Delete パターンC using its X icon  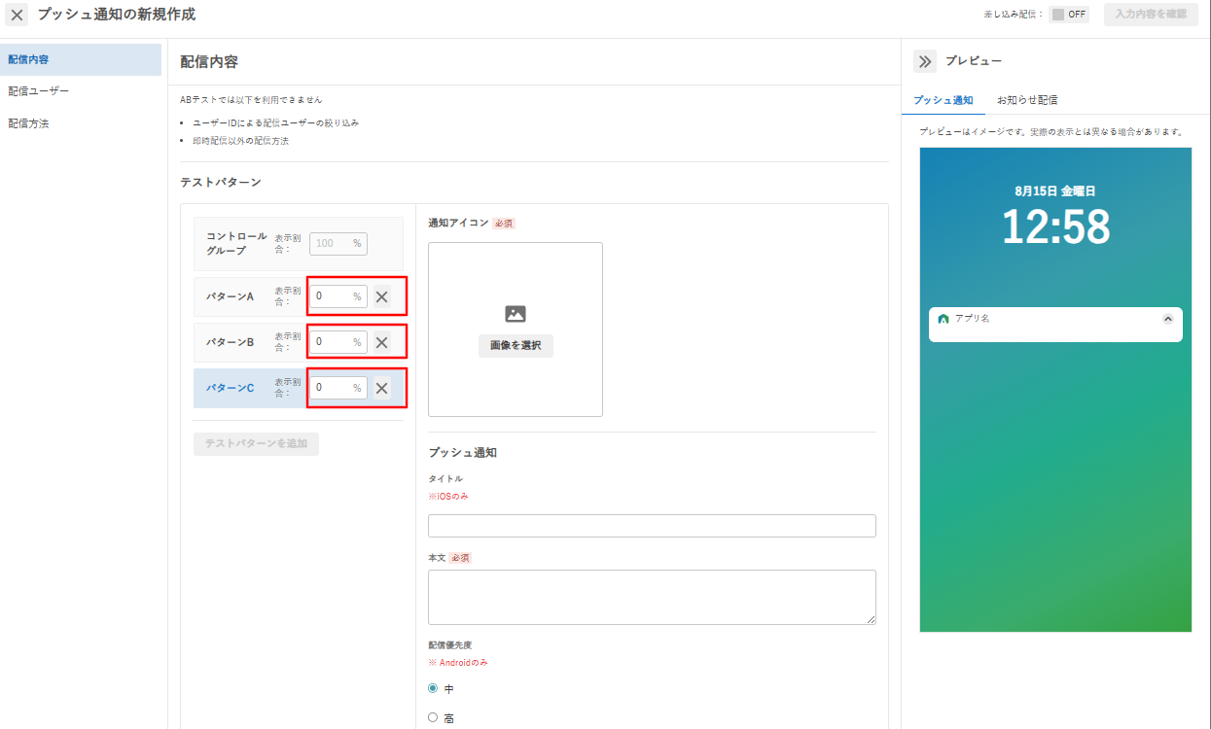click(382, 388)
